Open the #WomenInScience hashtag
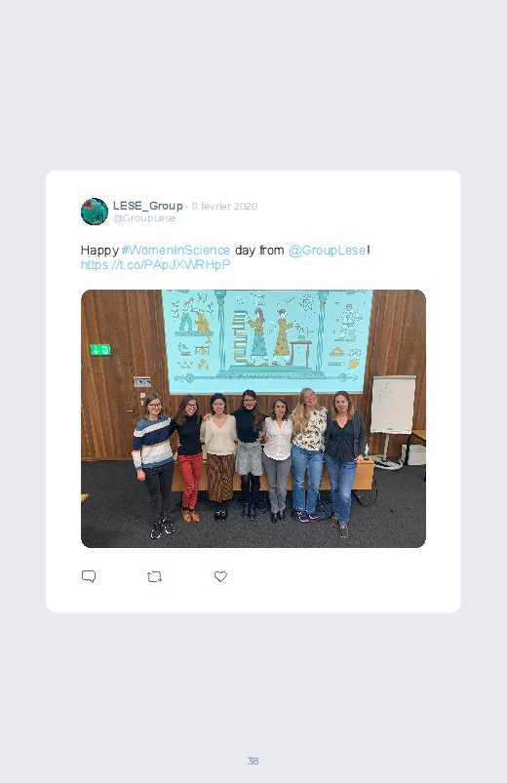The image size is (507, 783). click(175, 251)
